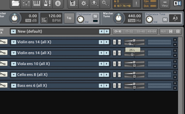Switch to the 49-64 rack page
The width and height of the screenshot is (185, 114).
tap(152, 32)
